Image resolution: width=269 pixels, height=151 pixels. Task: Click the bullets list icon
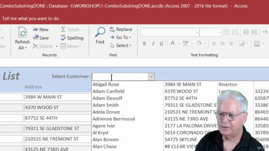point(227,32)
